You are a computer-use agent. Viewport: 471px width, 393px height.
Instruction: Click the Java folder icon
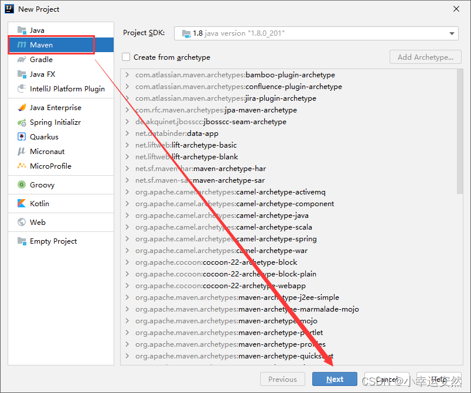tap(22, 30)
